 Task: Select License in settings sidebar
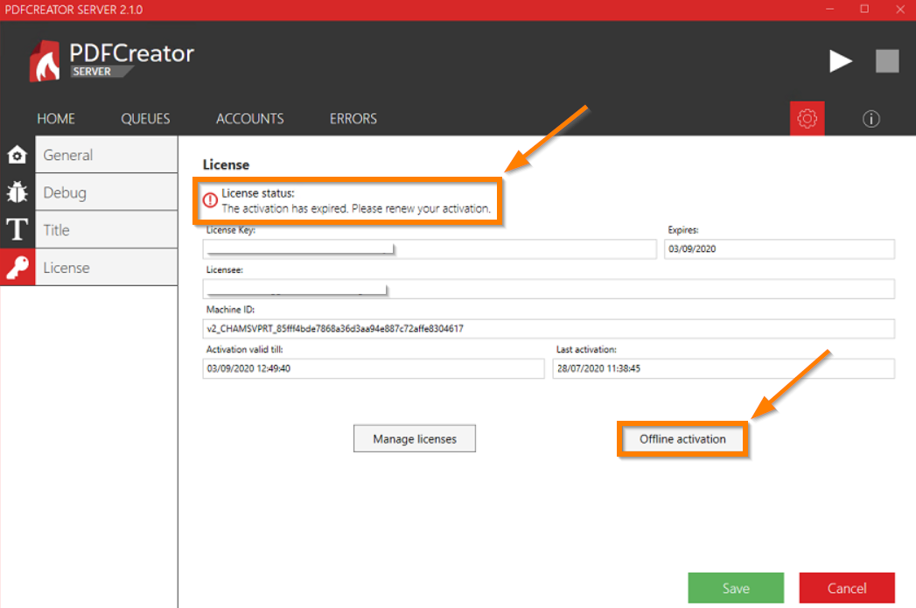[x=107, y=267]
